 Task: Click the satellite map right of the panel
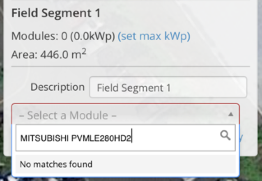pos(260,83)
